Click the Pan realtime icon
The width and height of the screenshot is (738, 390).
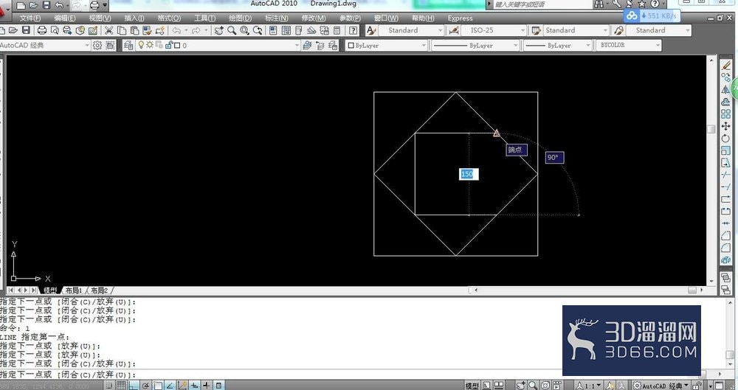[219, 30]
